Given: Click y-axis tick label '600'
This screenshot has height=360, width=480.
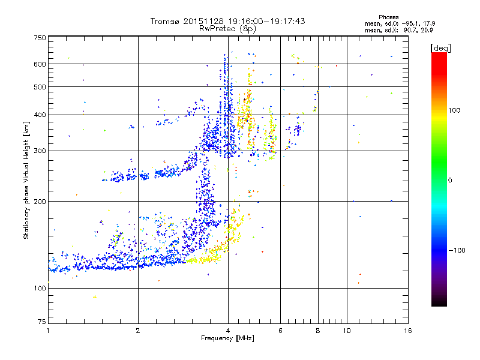Looking at the screenshot, I should click(40, 64).
